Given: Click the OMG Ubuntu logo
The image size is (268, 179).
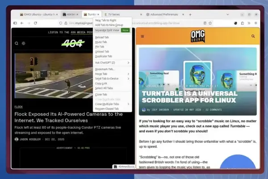Looking at the screenshot, I should (x=198, y=36).
